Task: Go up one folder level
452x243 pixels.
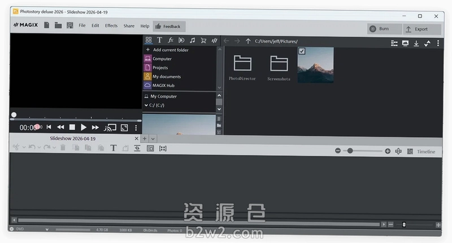Action: pyautogui.click(x=248, y=41)
